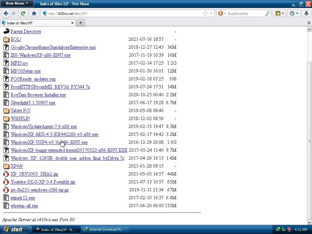Download WindowsXP-USP4-v3.1b-x86-ENU.exe

point(49,142)
